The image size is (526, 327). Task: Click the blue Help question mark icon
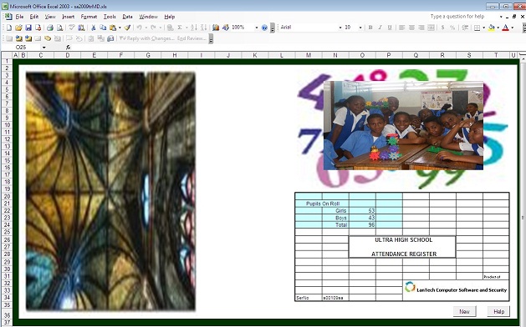point(264,28)
